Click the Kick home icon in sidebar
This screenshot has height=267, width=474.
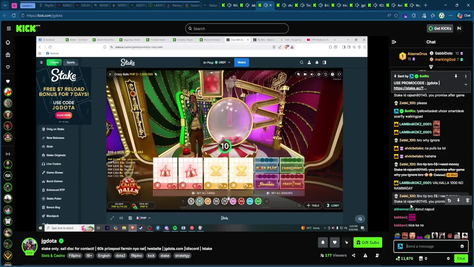(8, 42)
